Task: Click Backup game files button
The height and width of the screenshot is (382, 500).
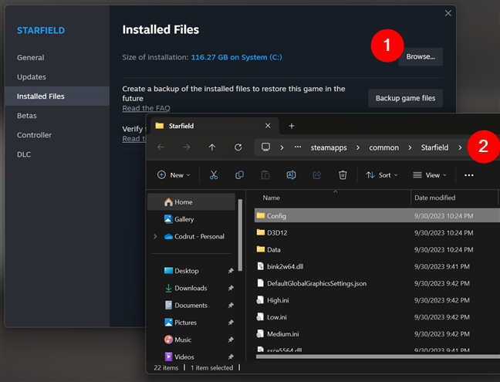Action: click(x=405, y=98)
